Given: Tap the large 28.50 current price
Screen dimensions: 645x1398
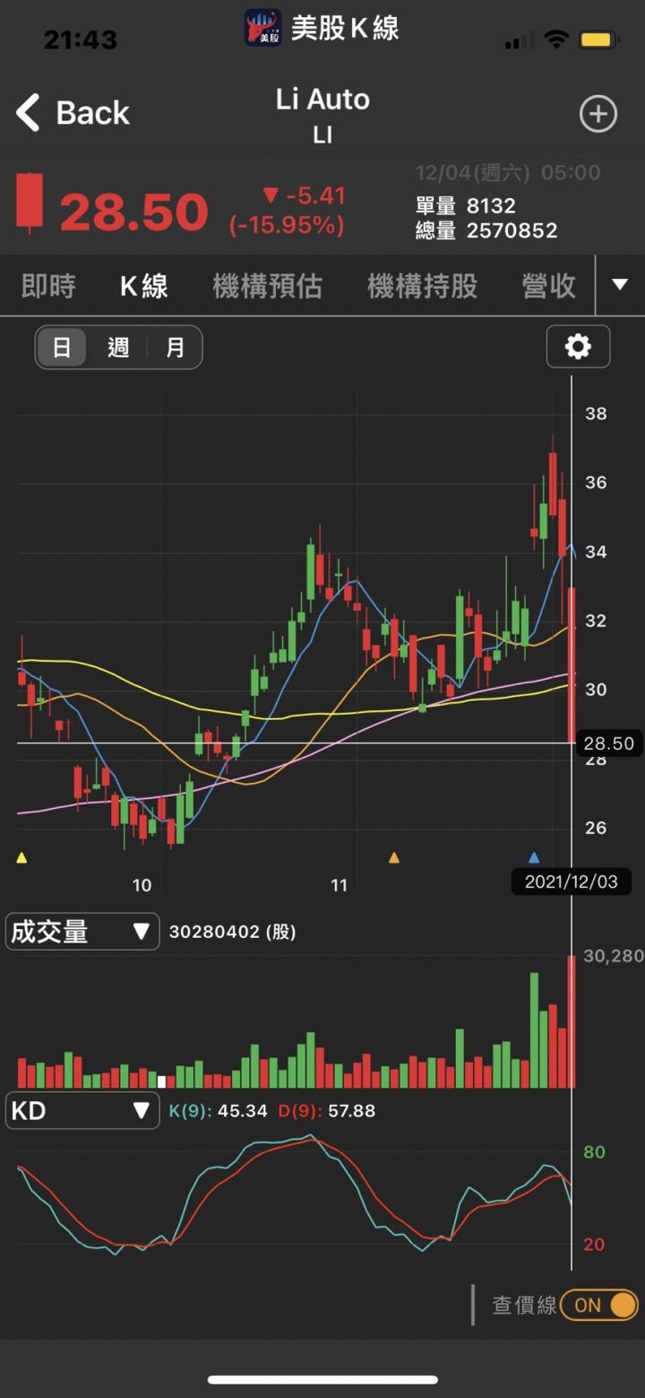Looking at the screenshot, I should (134, 212).
